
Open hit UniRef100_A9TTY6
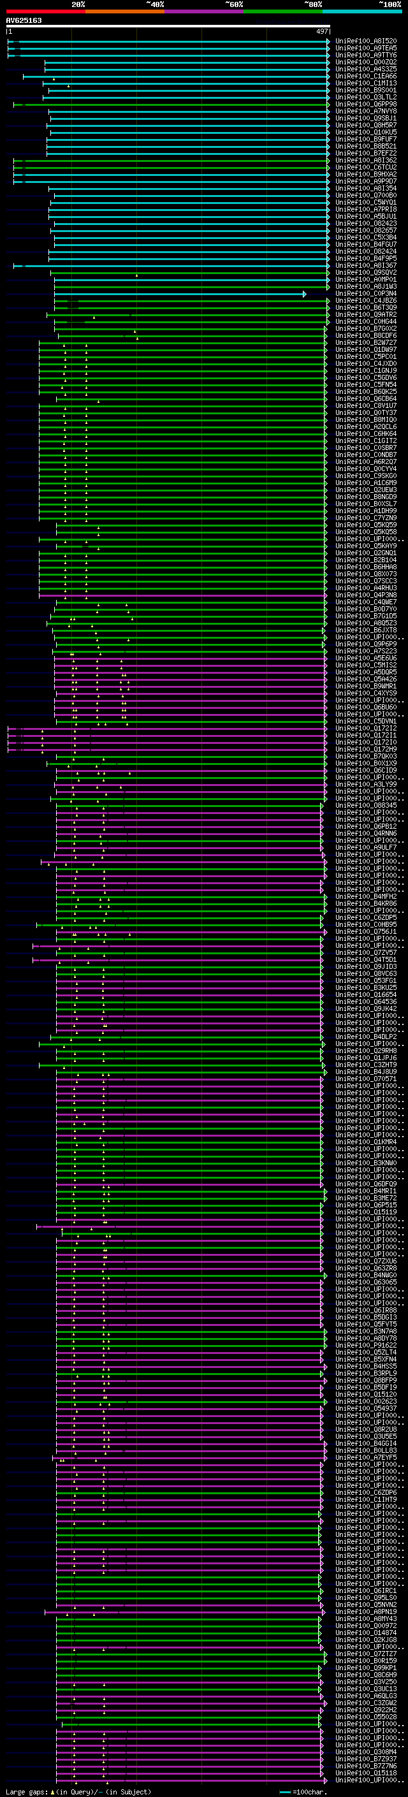(x=366, y=55)
